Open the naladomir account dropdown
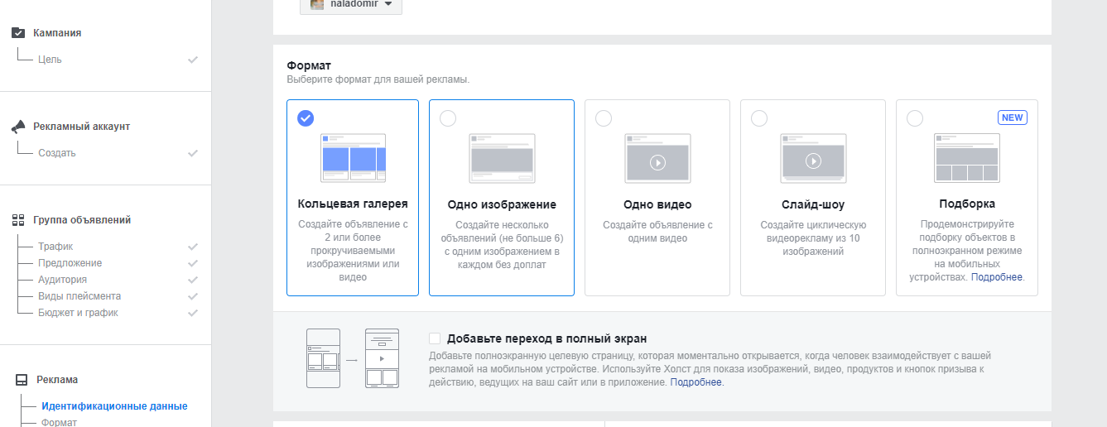Viewport: 1107px width, 427px height. coord(351,4)
